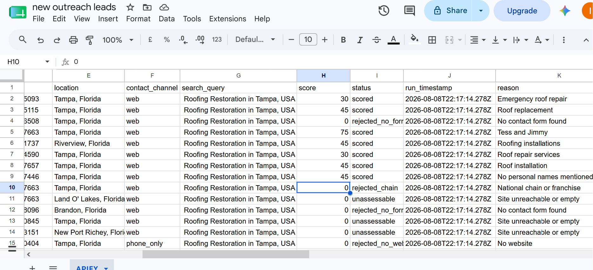Select the 'Tess and Jimmy' cell
593x270 pixels.
(544, 132)
